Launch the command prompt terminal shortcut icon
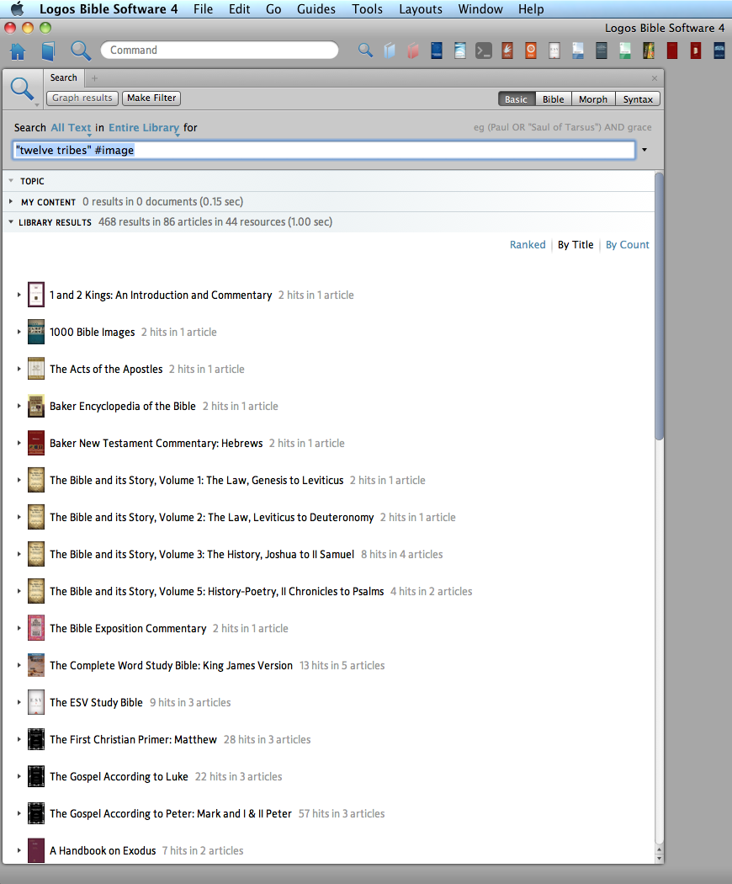 484,51
